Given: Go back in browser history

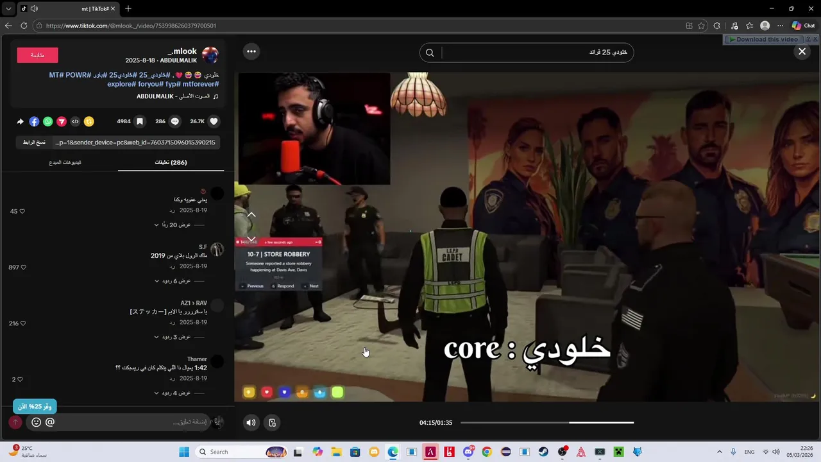Looking at the screenshot, I should [8, 26].
